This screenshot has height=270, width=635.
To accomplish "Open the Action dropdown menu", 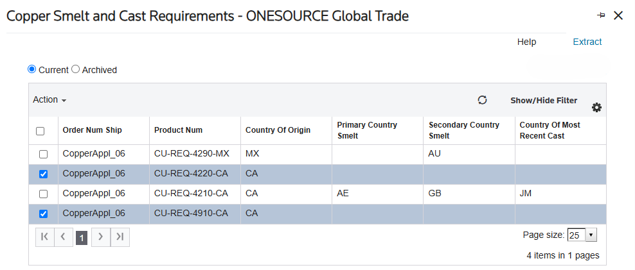I will [x=49, y=100].
